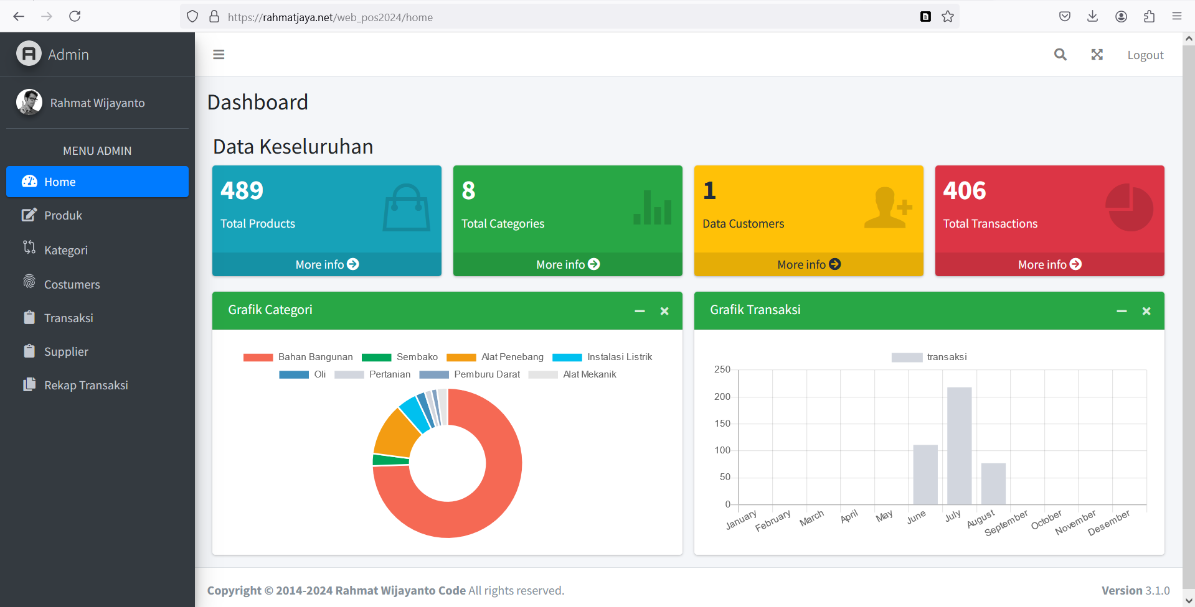The width and height of the screenshot is (1195, 607).
Task: Go to Rekap Transaksi in sidebar
Action: (x=86, y=386)
